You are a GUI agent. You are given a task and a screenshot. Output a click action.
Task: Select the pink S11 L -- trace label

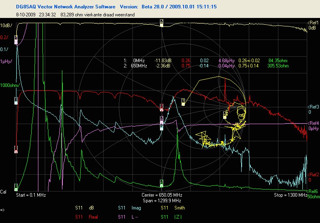point(128,217)
